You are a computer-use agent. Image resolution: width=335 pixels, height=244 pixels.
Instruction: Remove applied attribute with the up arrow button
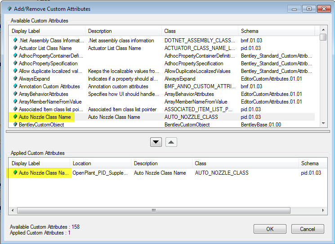[x=171, y=142]
